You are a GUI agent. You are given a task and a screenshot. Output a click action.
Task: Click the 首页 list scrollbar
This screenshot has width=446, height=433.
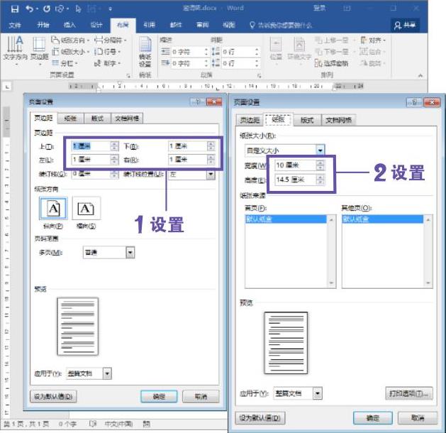[x=331, y=251]
